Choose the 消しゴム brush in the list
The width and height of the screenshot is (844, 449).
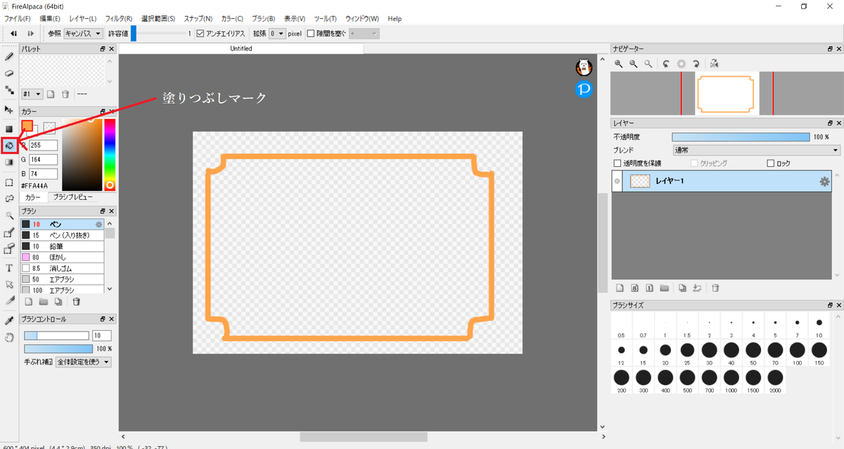(x=62, y=269)
